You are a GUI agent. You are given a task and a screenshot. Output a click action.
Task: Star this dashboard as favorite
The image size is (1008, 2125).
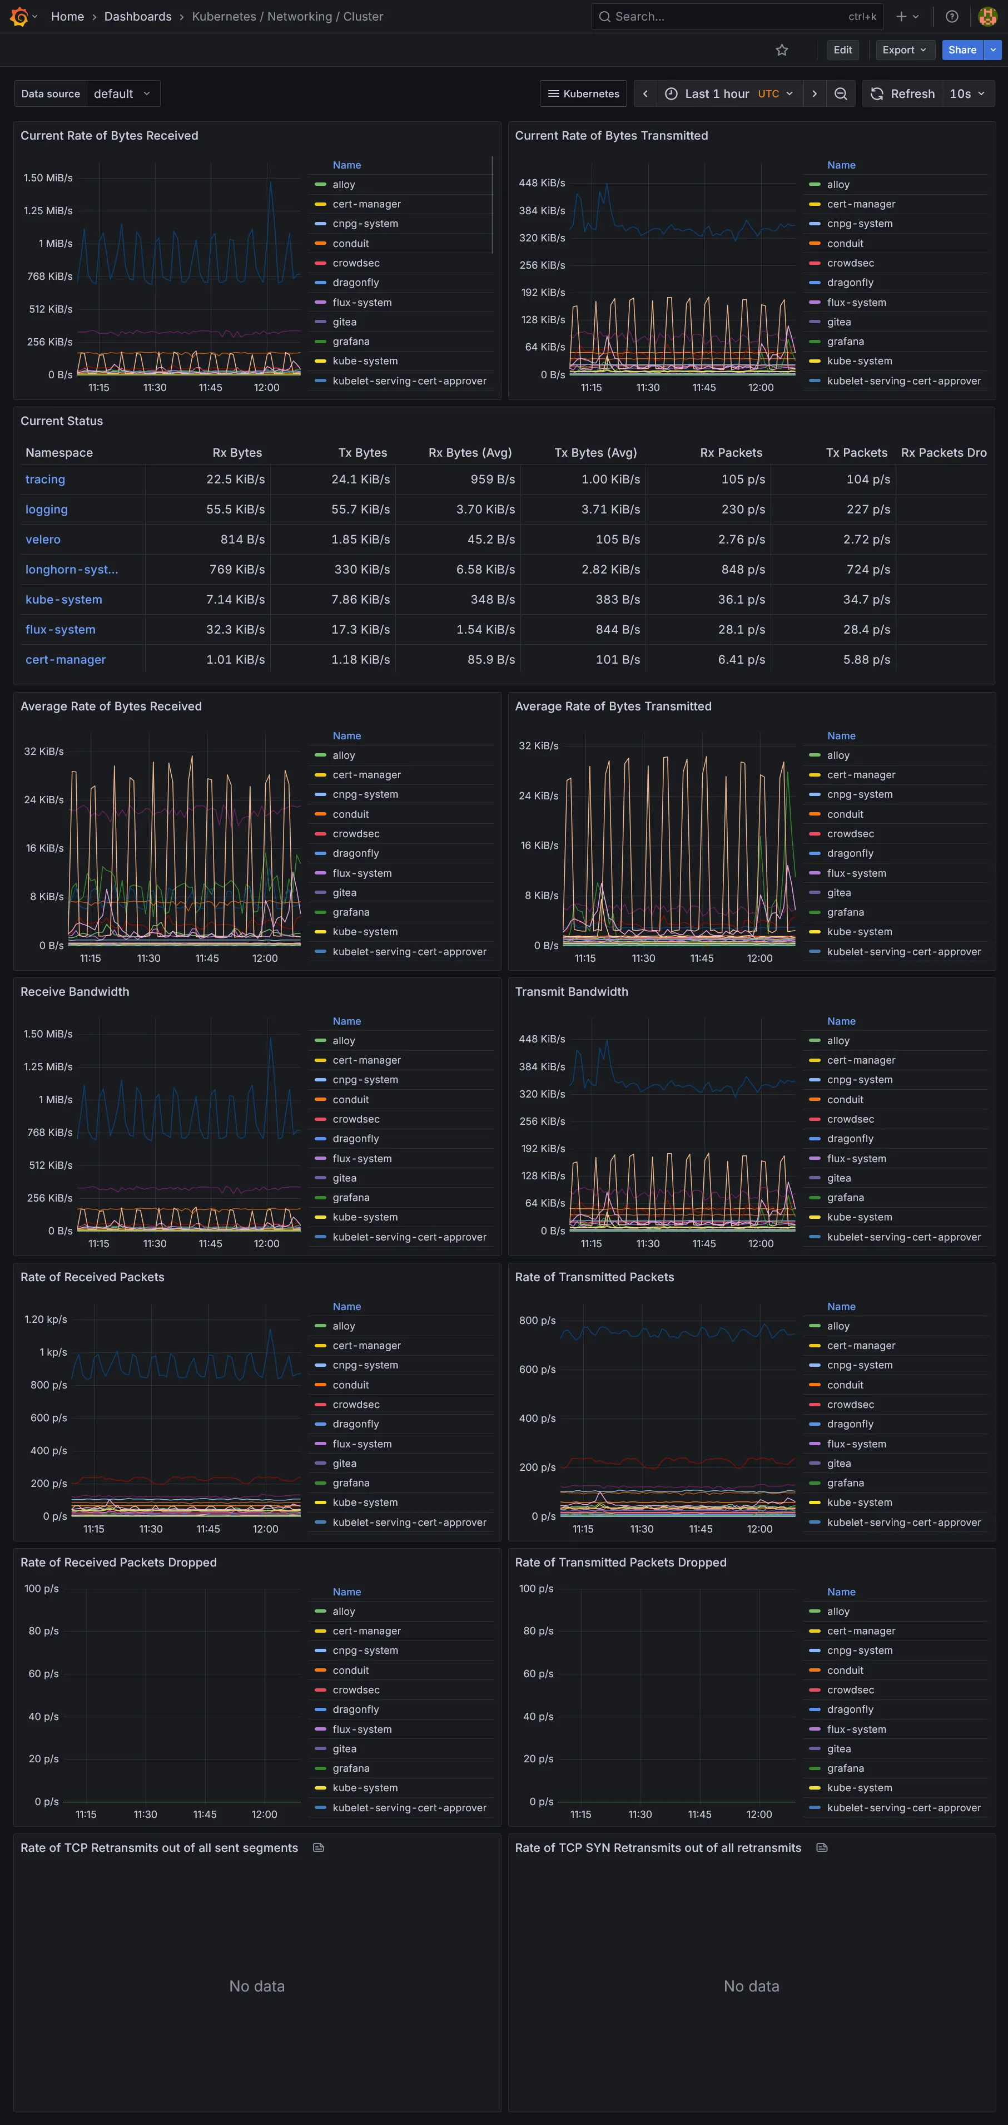[x=781, y=50]
